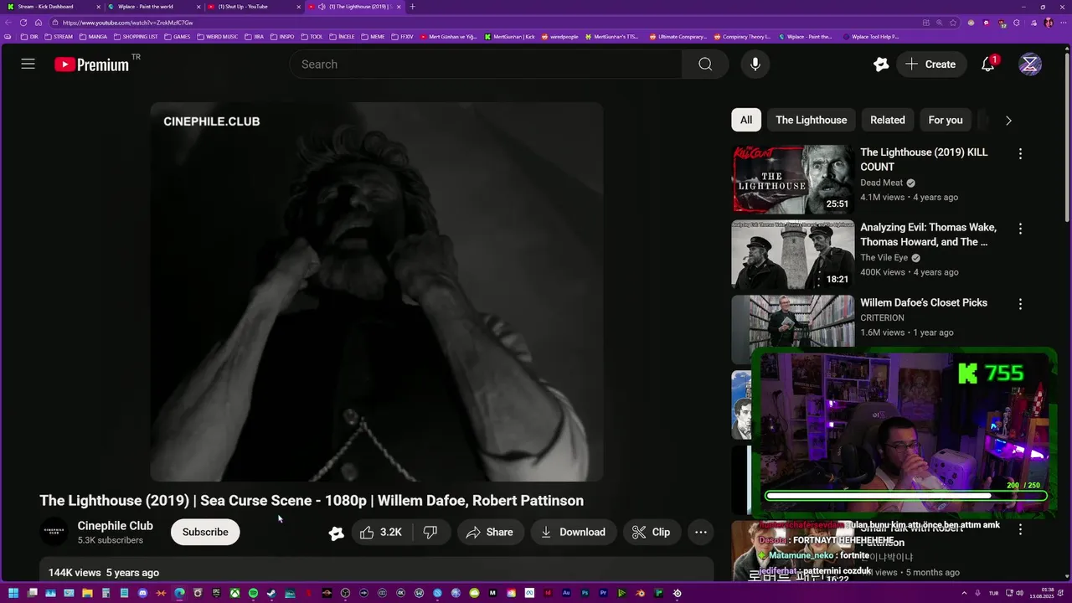Open Blender from the taskbar
This screenshot has width=1072, height=603.
[x=640, y=593]
